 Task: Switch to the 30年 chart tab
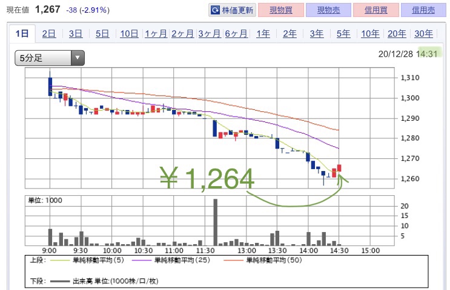(x=423, y=34)
